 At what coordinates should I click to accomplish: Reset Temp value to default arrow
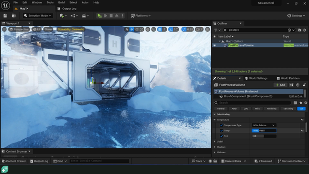[302, 130]
